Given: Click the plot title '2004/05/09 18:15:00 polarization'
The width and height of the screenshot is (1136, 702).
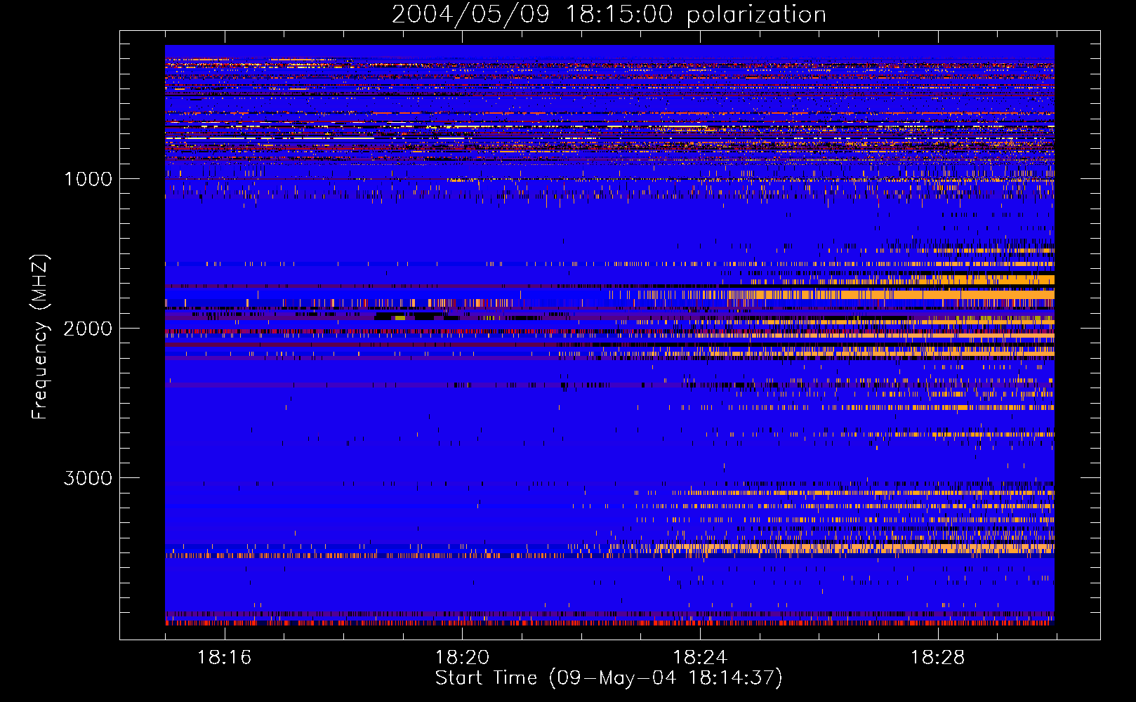Looking at the screenshot, I should pyautogui.click(x=609, y=15).
